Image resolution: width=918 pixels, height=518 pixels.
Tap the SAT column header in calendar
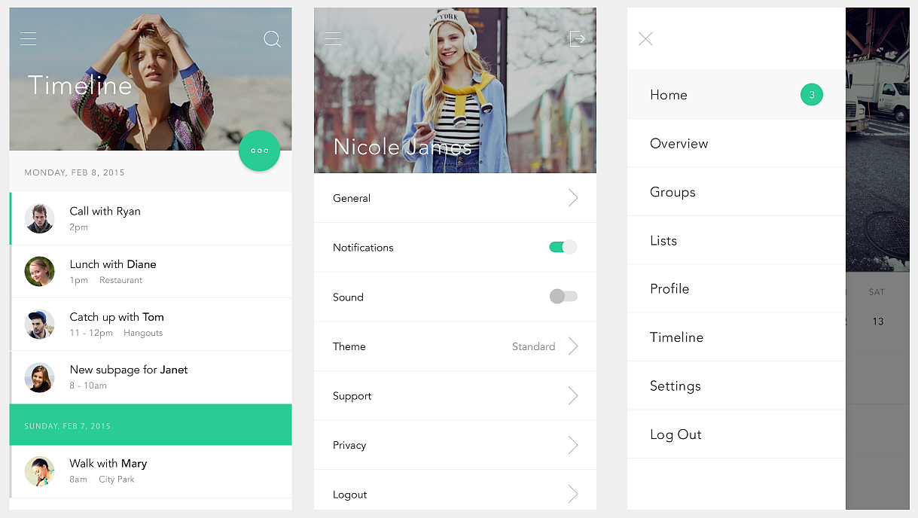pyautogui.click(x=877, y=292)
